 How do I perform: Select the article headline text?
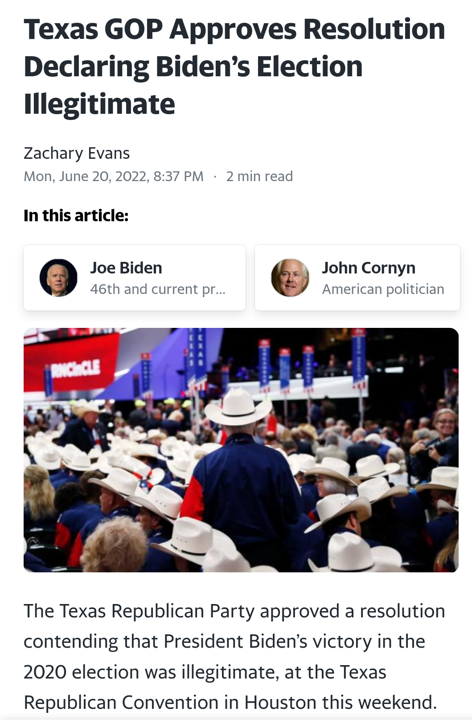234,66
